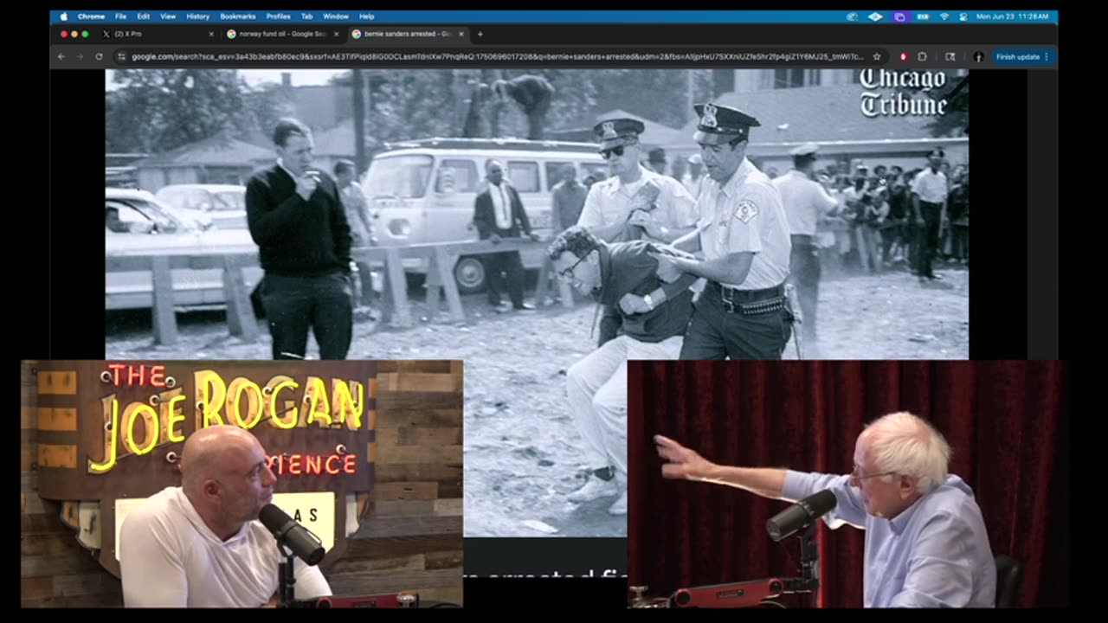The width and height of the screenshot is (1108, 623).
Task: Bookmark this page with the star
Action: 876,56
